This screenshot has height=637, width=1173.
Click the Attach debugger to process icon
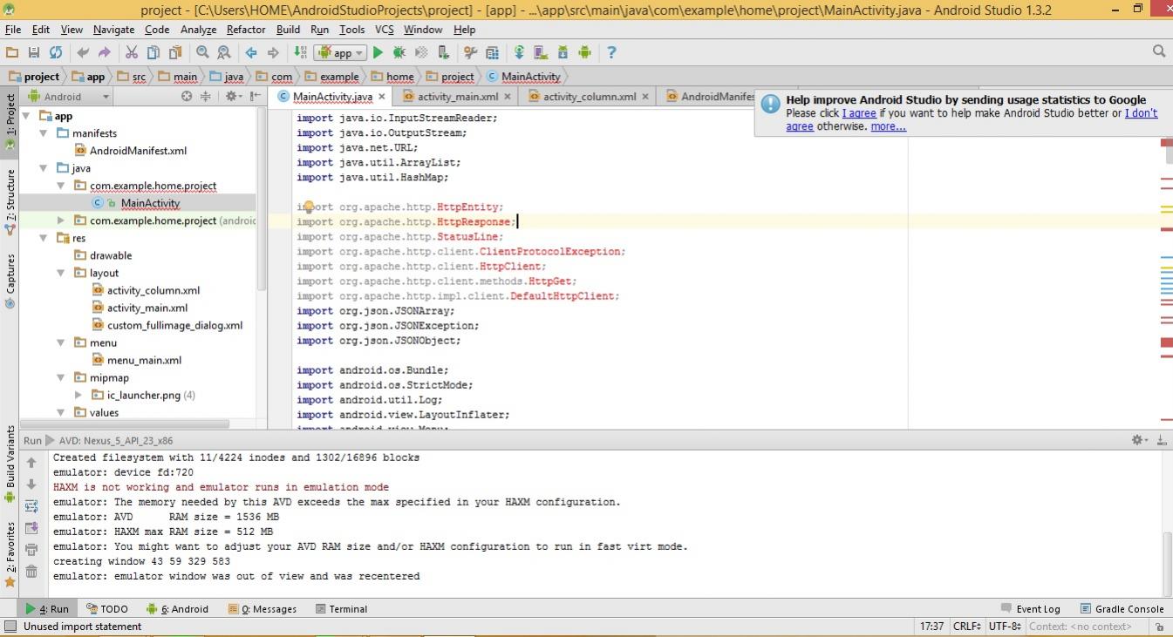tap(443, 52)
